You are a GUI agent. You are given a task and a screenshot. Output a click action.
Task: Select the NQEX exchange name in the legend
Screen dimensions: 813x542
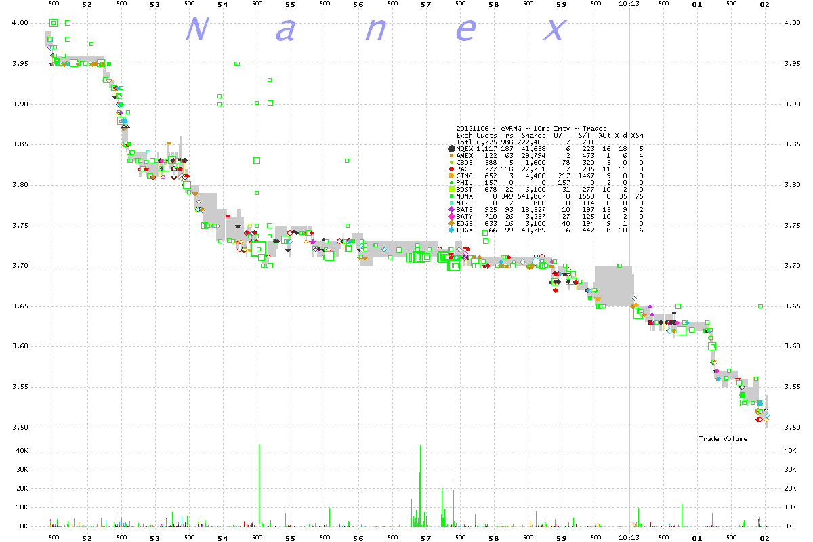point(464,148)
